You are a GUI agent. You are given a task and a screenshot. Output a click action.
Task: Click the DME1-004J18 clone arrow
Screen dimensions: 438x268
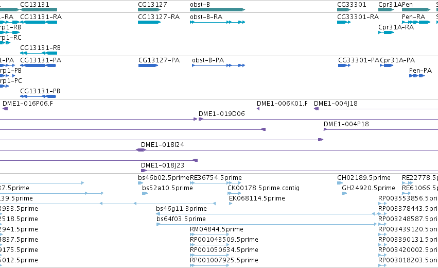point(316,109)
